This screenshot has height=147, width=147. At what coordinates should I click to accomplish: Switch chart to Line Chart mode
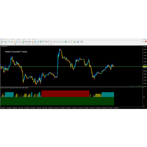pyautogui.click(x=57, y=42)
